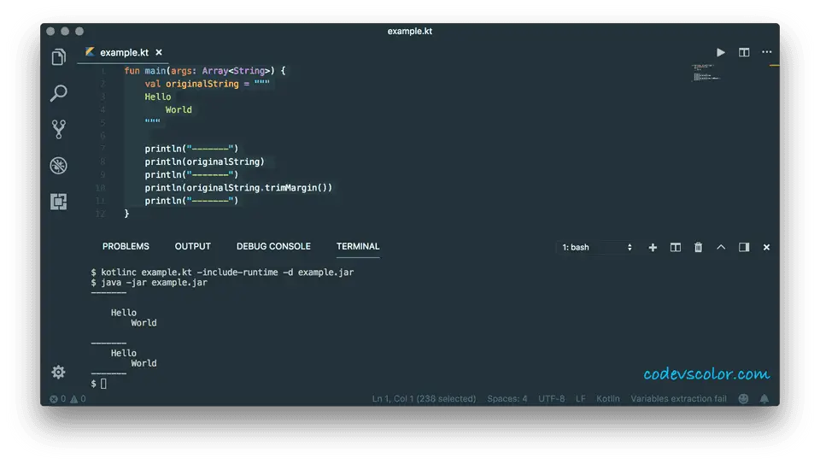Open the editor More Actions ellipsis menu
The image size is (820, 464).
767,52
